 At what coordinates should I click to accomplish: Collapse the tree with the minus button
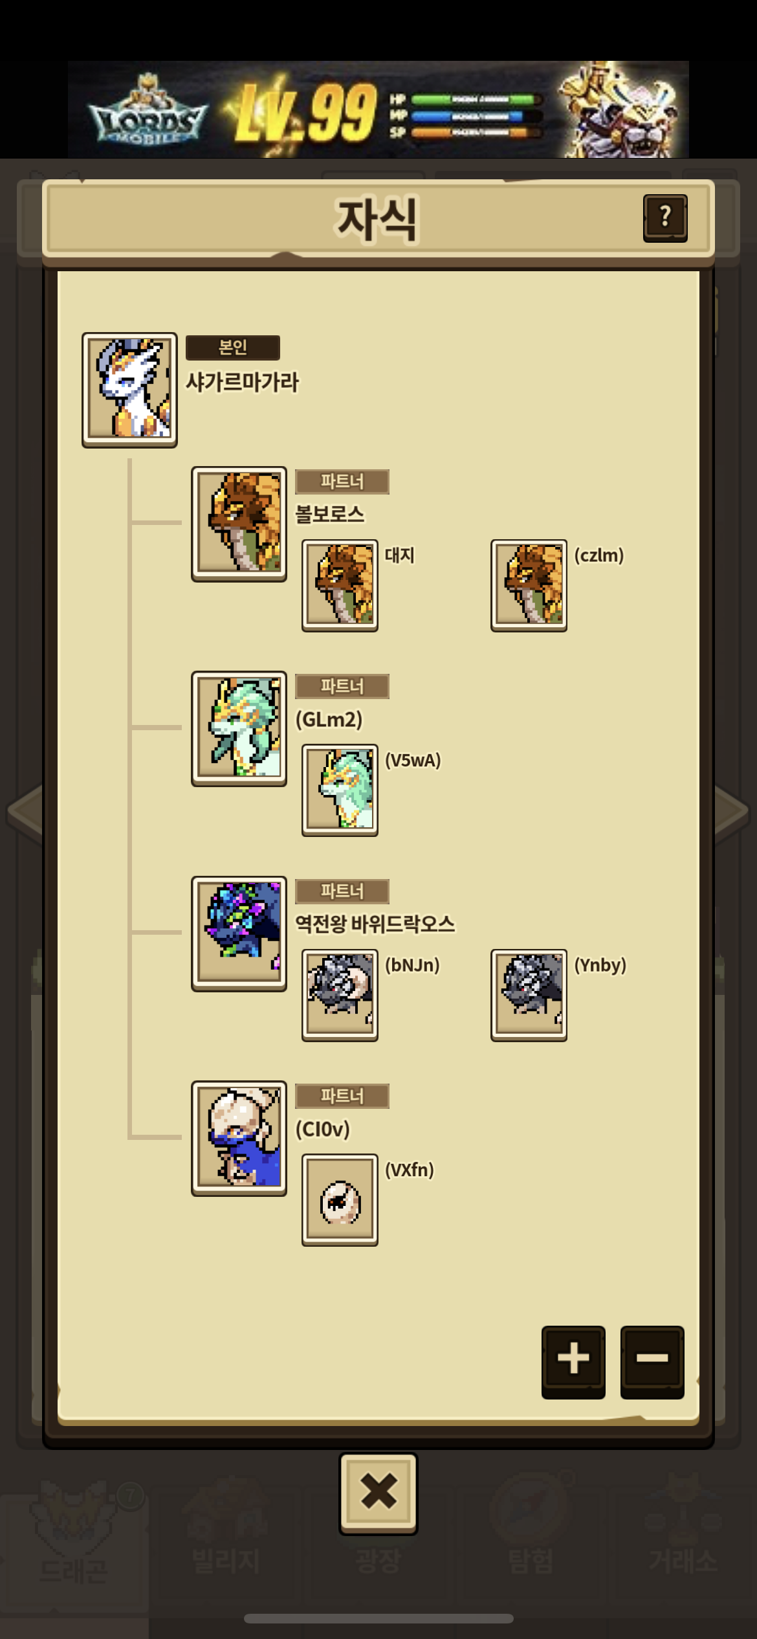(x=652, y=1361)
